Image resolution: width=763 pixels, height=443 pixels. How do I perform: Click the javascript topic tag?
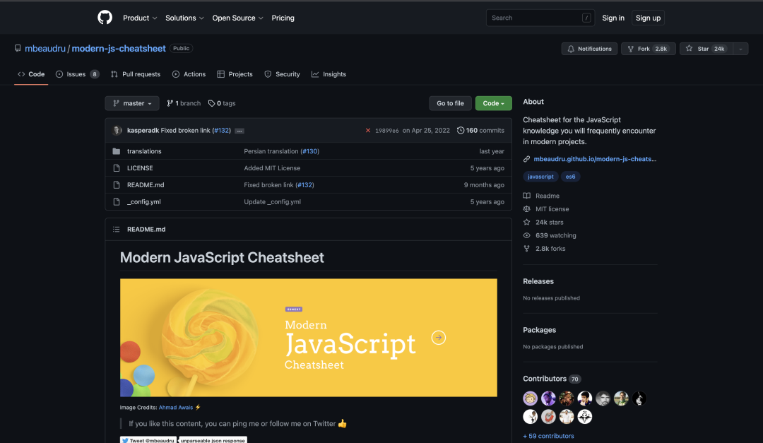(540, 177)
